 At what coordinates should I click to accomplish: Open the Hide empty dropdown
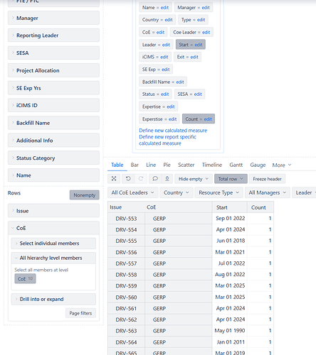[x=194, y=179]
